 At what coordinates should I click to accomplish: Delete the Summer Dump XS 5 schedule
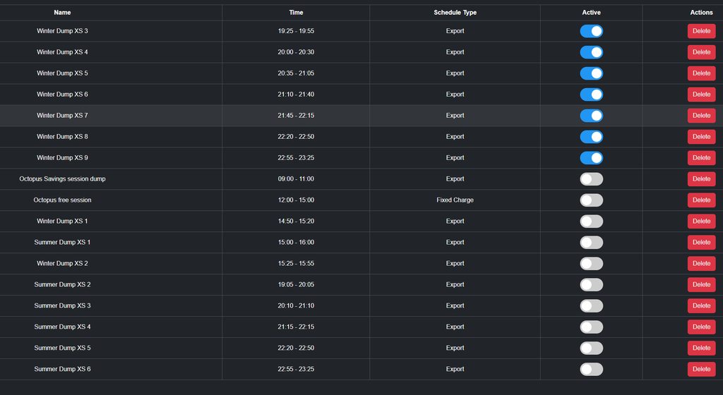tap(701, 348)
